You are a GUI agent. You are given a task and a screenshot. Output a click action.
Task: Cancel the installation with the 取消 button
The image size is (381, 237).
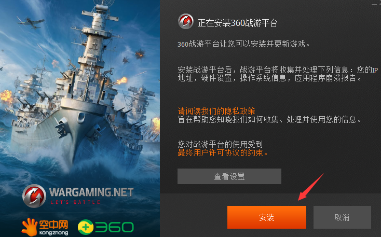(342, 217)
